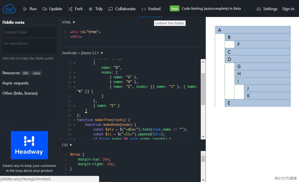
Task: Click JavaScript panel scroll down arrow
Action: pos(203,137)
